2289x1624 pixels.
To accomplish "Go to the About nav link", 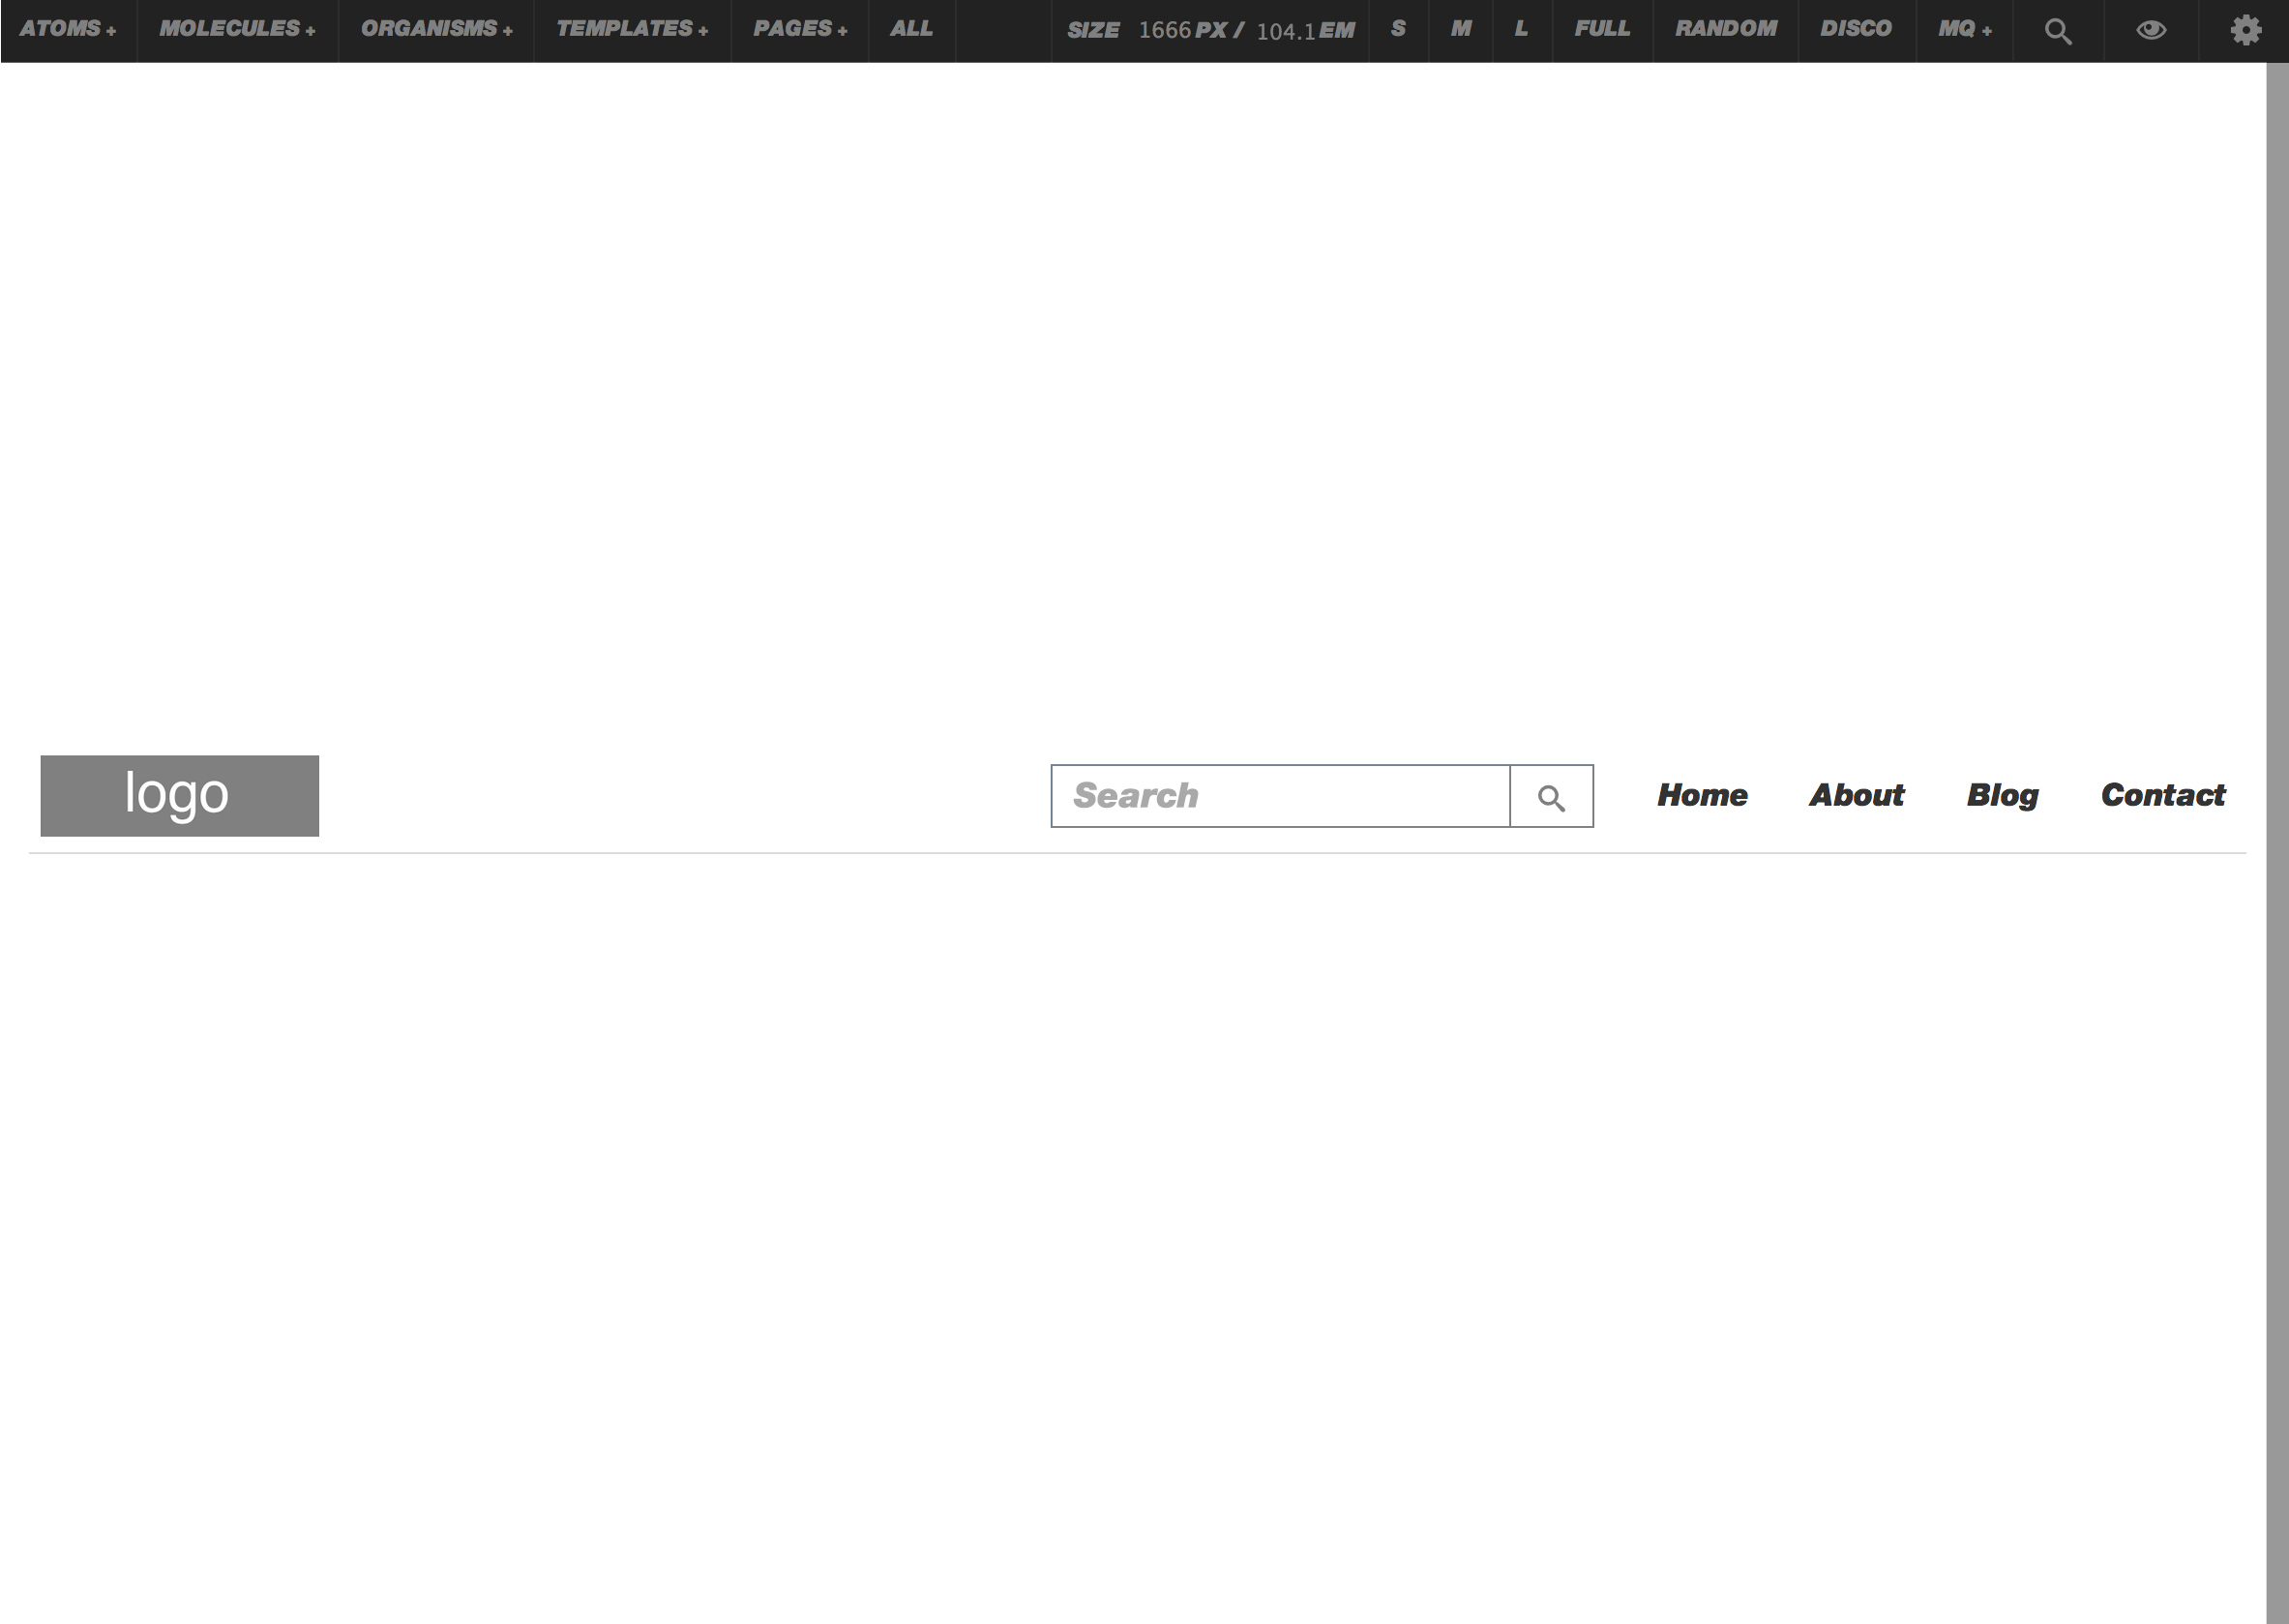I will click(1856, 796).
